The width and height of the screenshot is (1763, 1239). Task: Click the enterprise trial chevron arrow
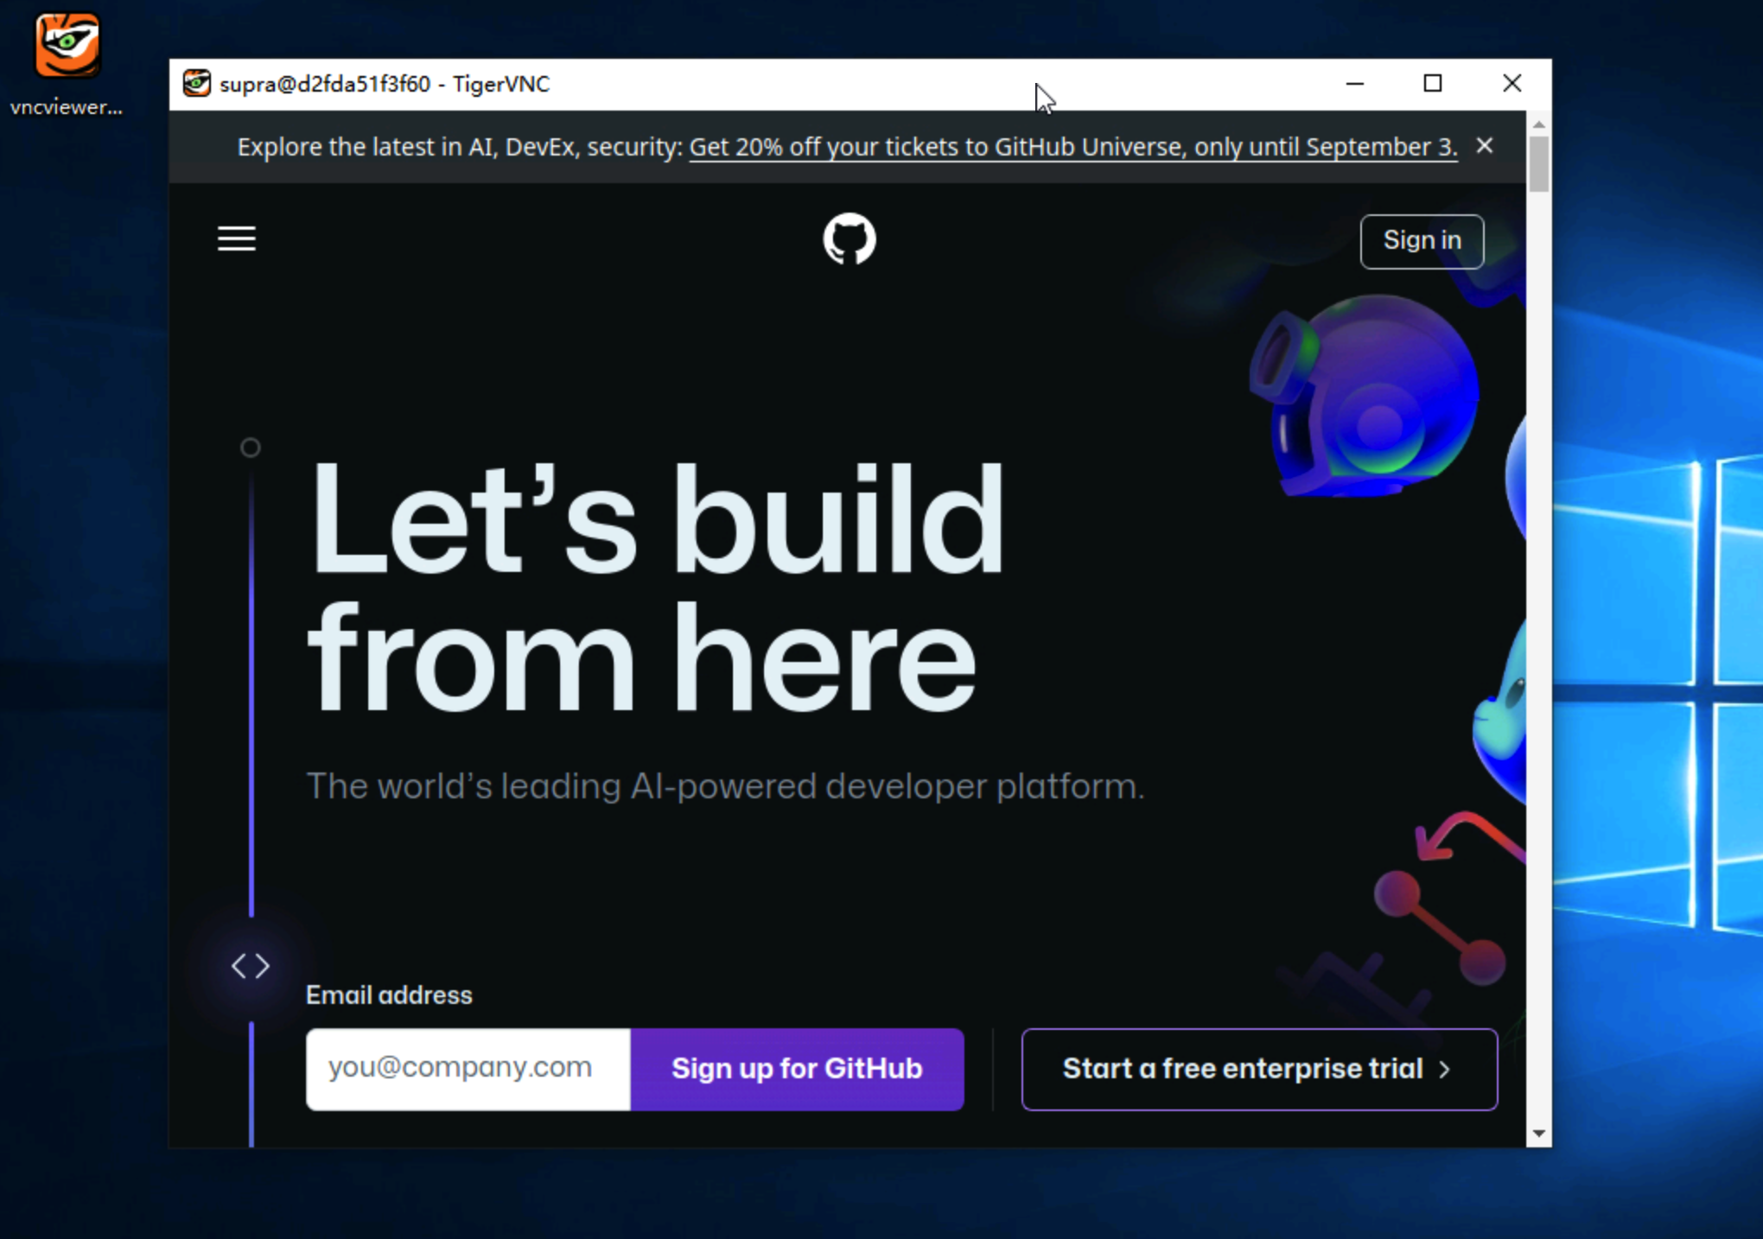point(1445,1070)
